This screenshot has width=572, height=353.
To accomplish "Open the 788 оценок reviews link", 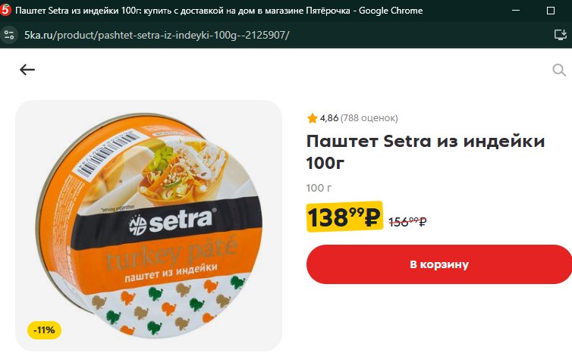I will (x=369, y=118).
